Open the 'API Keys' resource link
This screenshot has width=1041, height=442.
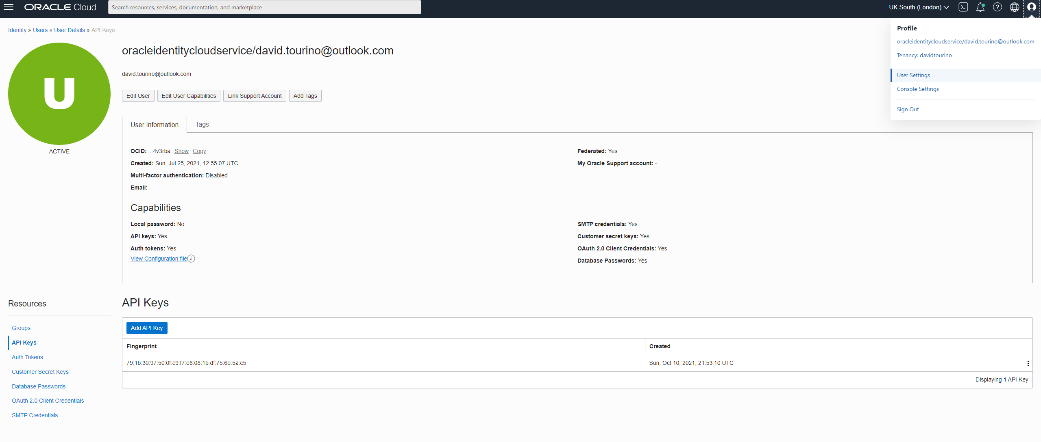tap(24, 343)
